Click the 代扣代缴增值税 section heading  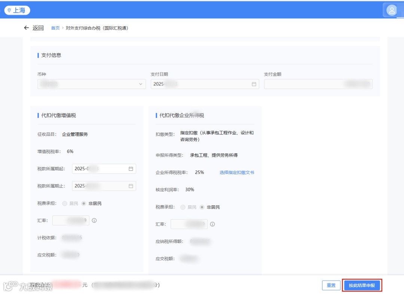tap(58, 116)
